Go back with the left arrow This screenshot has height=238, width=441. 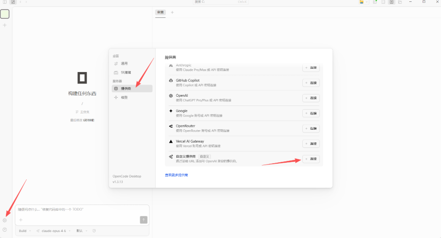(x=21, y=2)
